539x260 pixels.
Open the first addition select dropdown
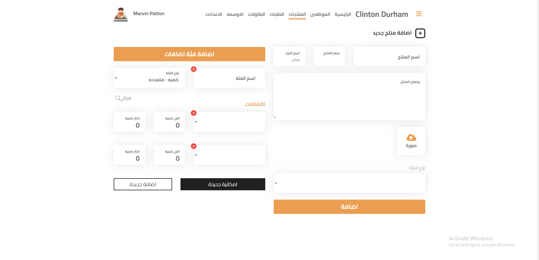[229, 122]
